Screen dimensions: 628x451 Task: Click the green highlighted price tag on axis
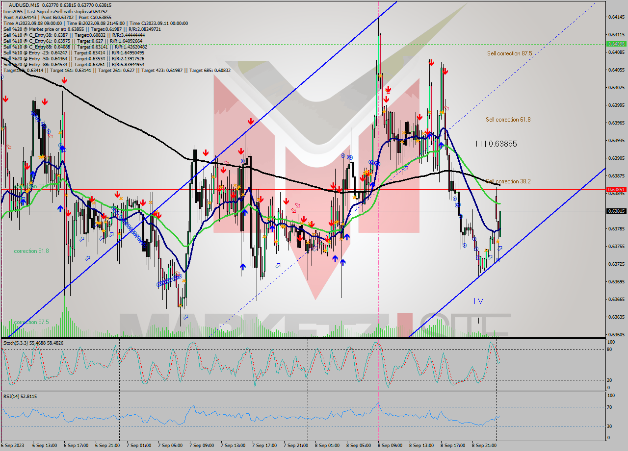[616, 44]
